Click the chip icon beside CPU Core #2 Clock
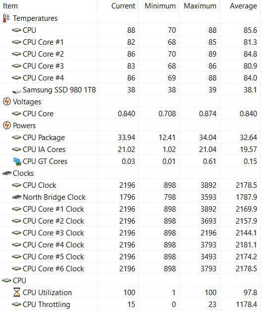 click(16, 221)
